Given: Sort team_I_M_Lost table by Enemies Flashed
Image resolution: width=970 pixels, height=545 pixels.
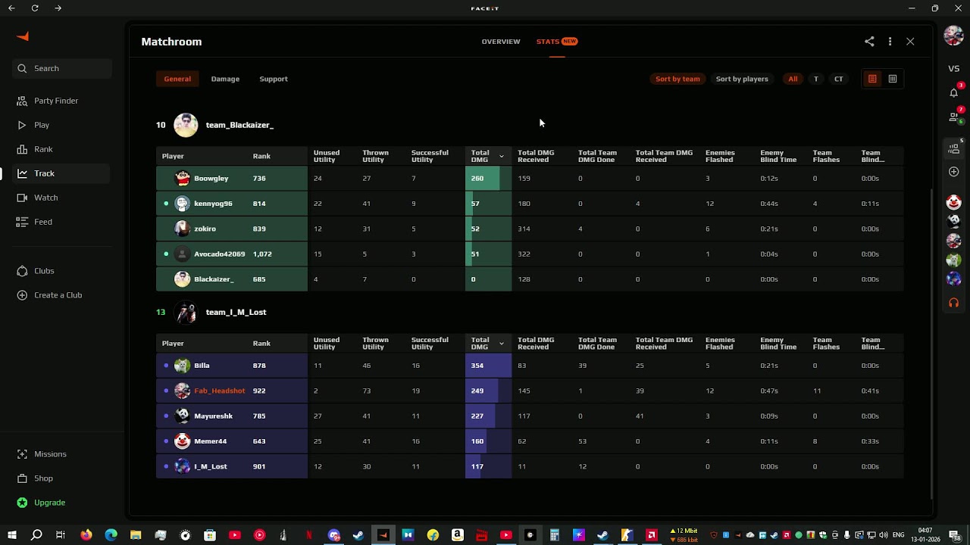Looking at the screenshot, I should [x=719, y=344].
